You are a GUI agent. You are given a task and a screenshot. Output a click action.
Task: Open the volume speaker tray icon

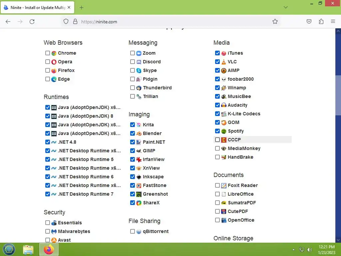click(x=309, y=249)
